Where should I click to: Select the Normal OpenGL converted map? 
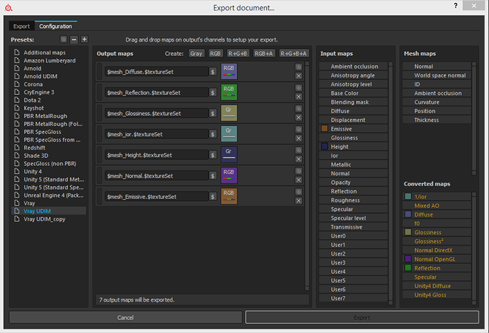click(x=437, y=260)
